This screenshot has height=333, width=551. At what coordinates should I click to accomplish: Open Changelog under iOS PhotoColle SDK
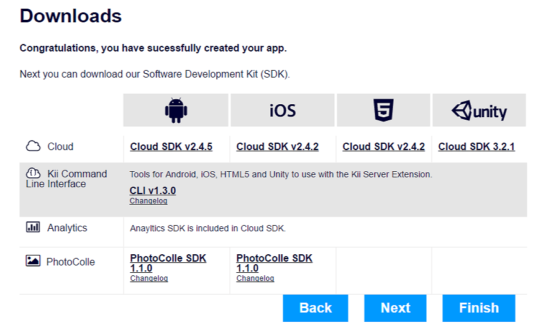(x=255, y=278)
